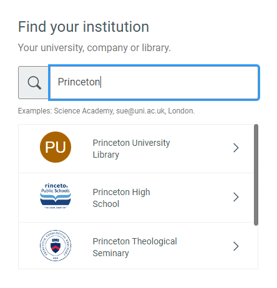This screenshot has width=277, height=288.
Task: Expand the Princeton High School arrow
Action: tap(236, 197)
